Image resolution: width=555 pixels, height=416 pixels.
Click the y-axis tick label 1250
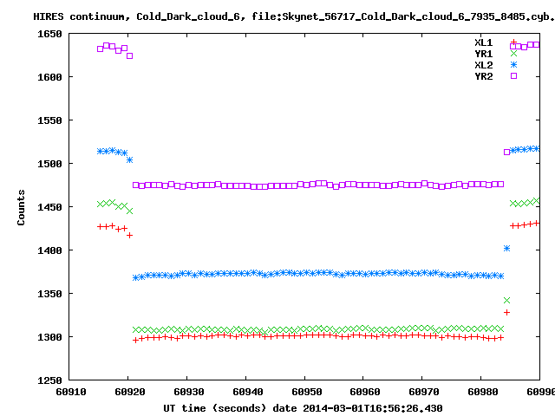click(x=49, y=380)
